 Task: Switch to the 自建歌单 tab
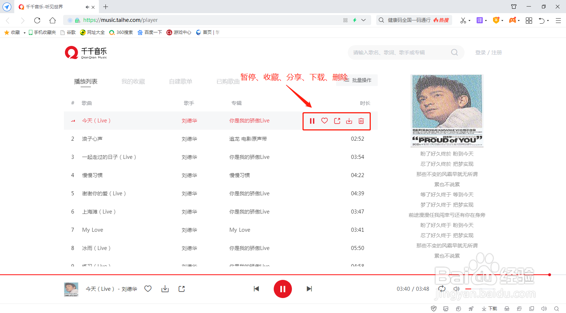[181, 81]
